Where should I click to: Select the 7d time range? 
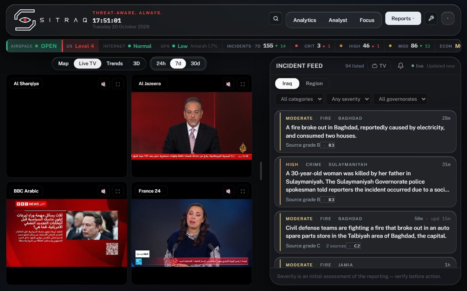178,64
